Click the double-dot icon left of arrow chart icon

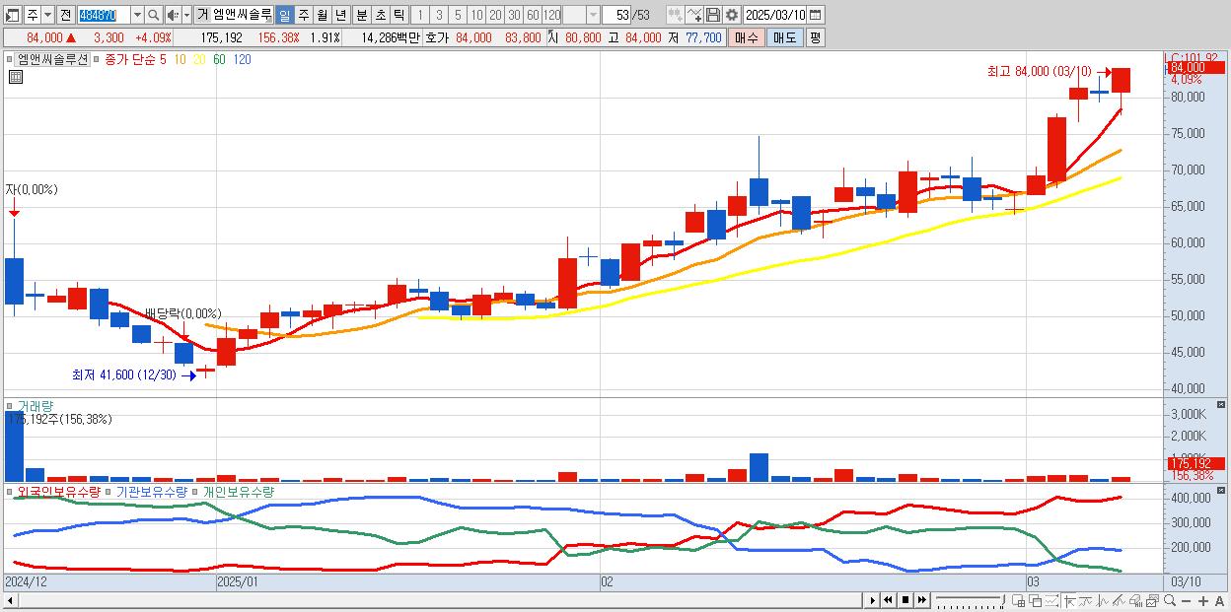coord(675,15)
